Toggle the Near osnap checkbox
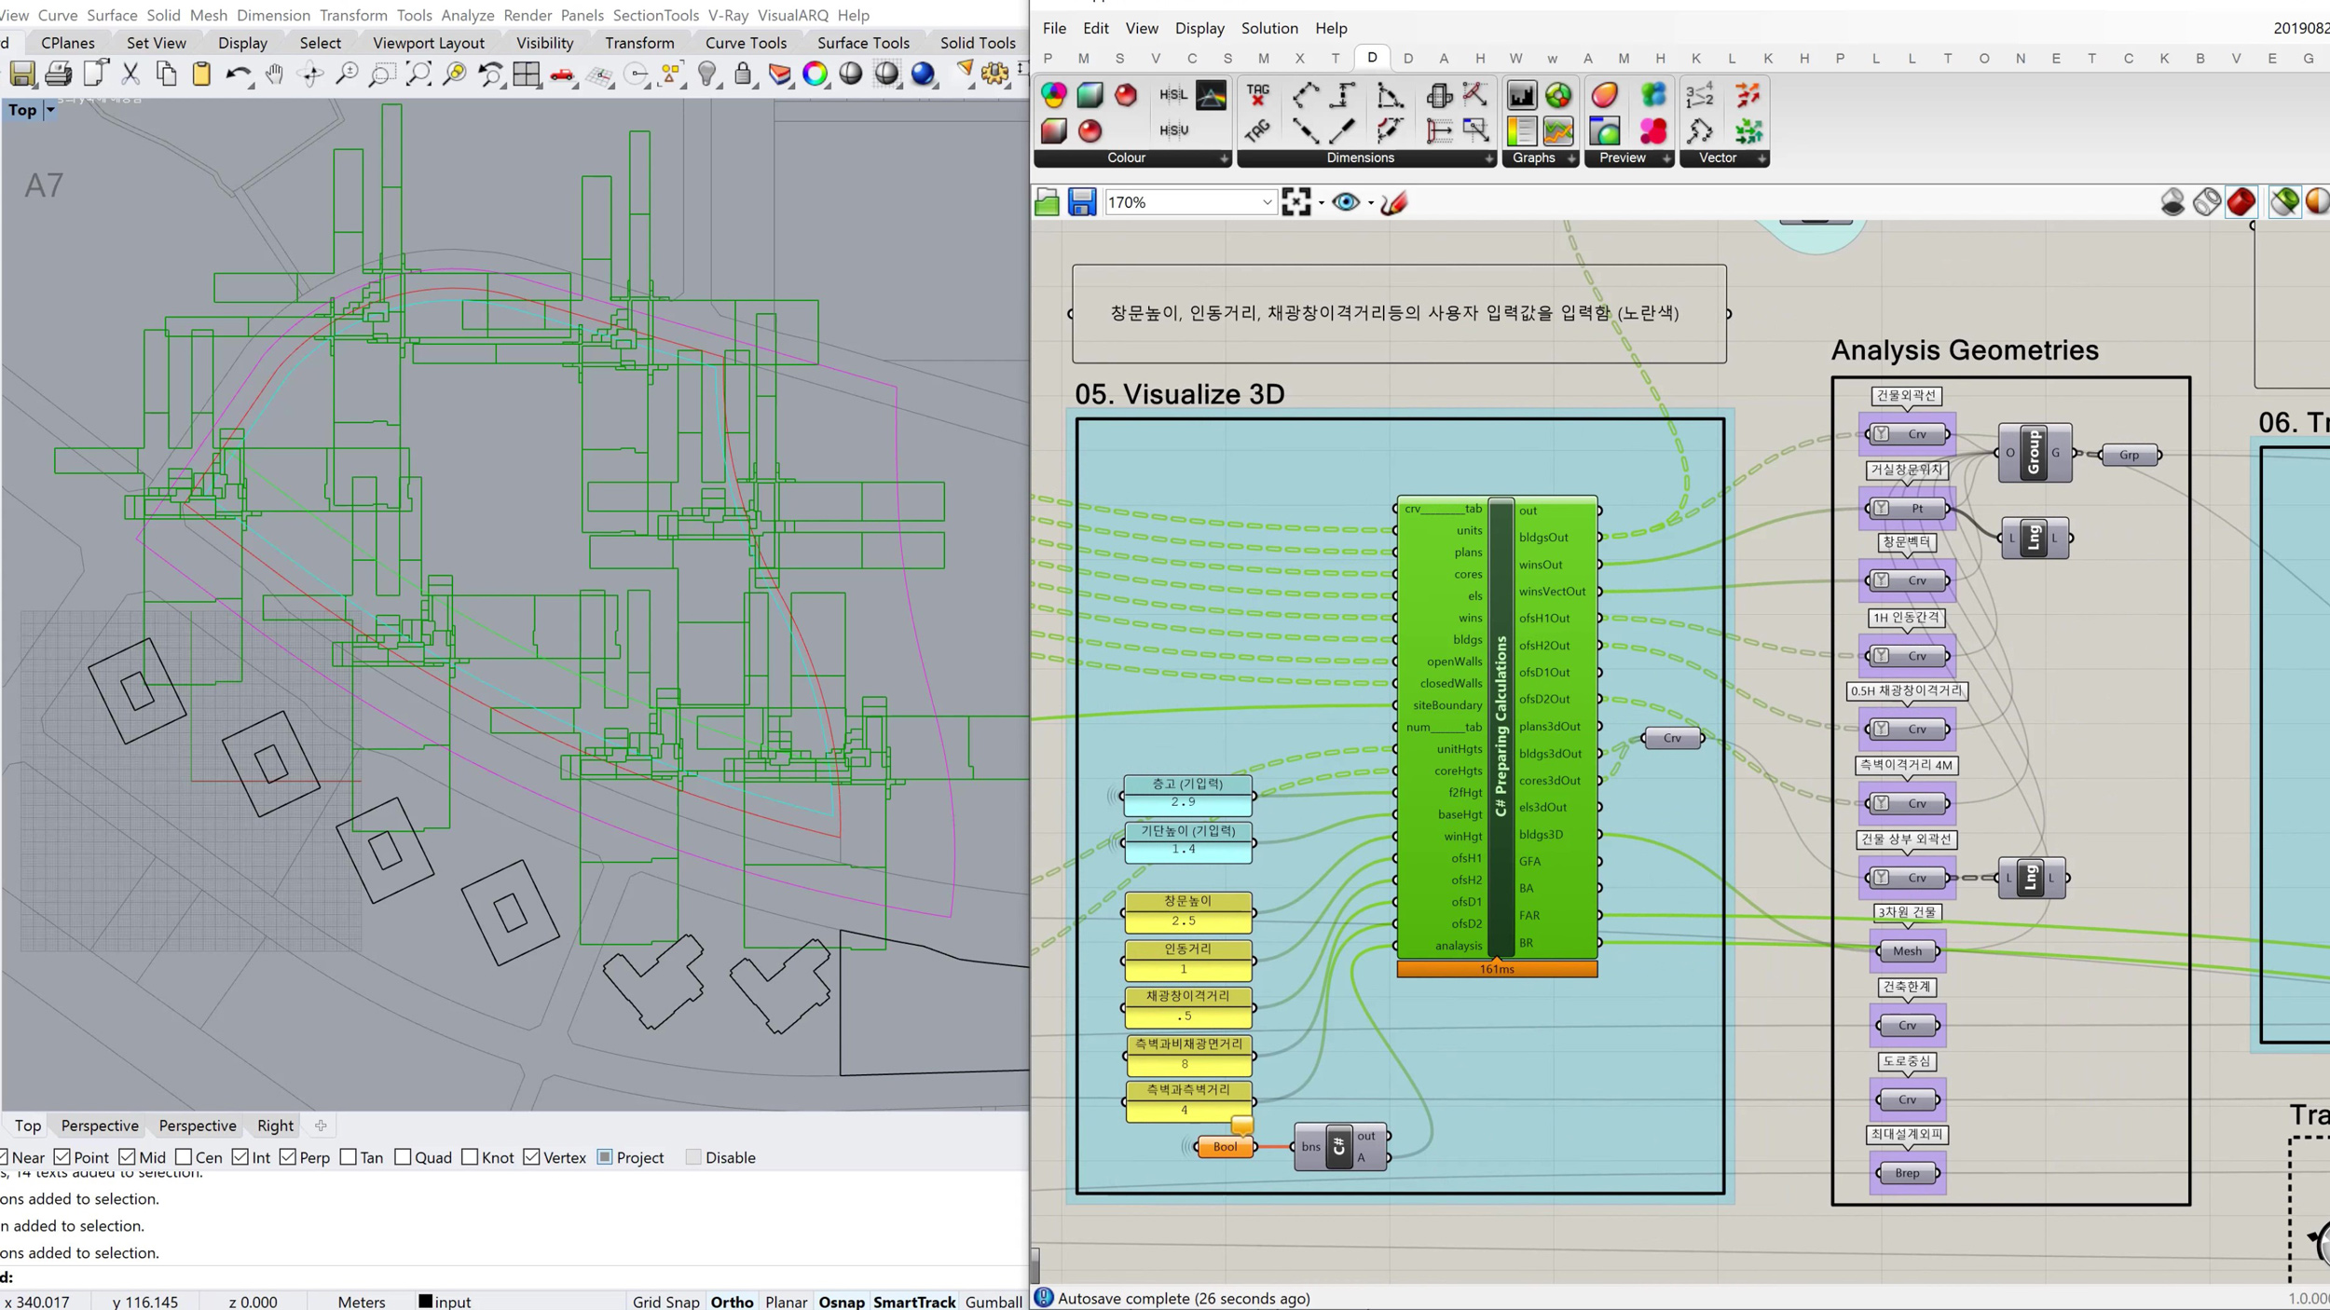 4,1156
